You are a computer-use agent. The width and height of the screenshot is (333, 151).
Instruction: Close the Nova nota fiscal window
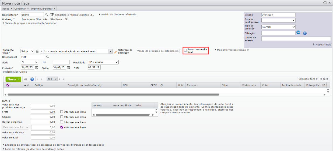tap(330, 3)
